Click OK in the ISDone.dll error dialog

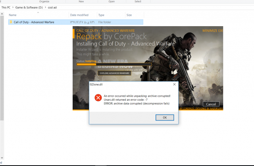165,118
